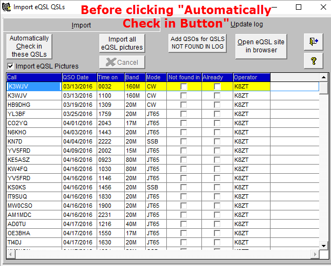Click SSB mode cell in KS0KS row
This screenshot has height=266, width=331.
tap(156, 187)
